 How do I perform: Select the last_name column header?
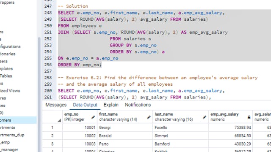click(180, 117)
